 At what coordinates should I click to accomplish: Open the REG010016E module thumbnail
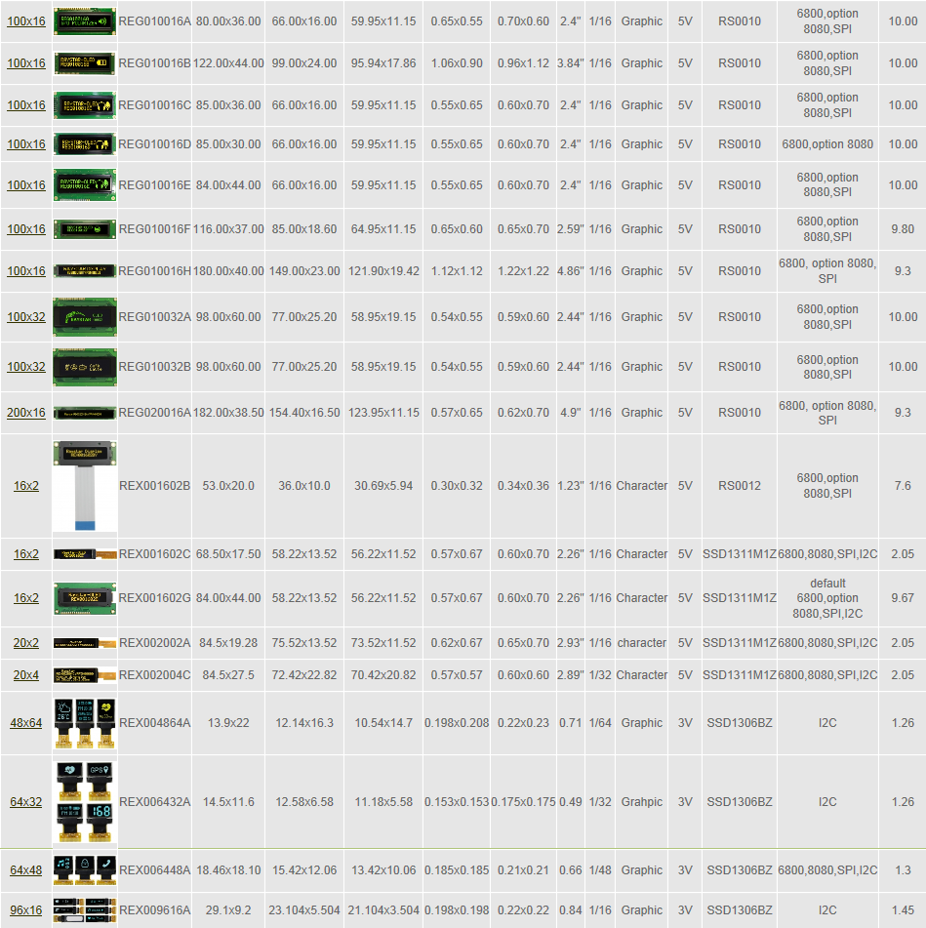point(85,185)
